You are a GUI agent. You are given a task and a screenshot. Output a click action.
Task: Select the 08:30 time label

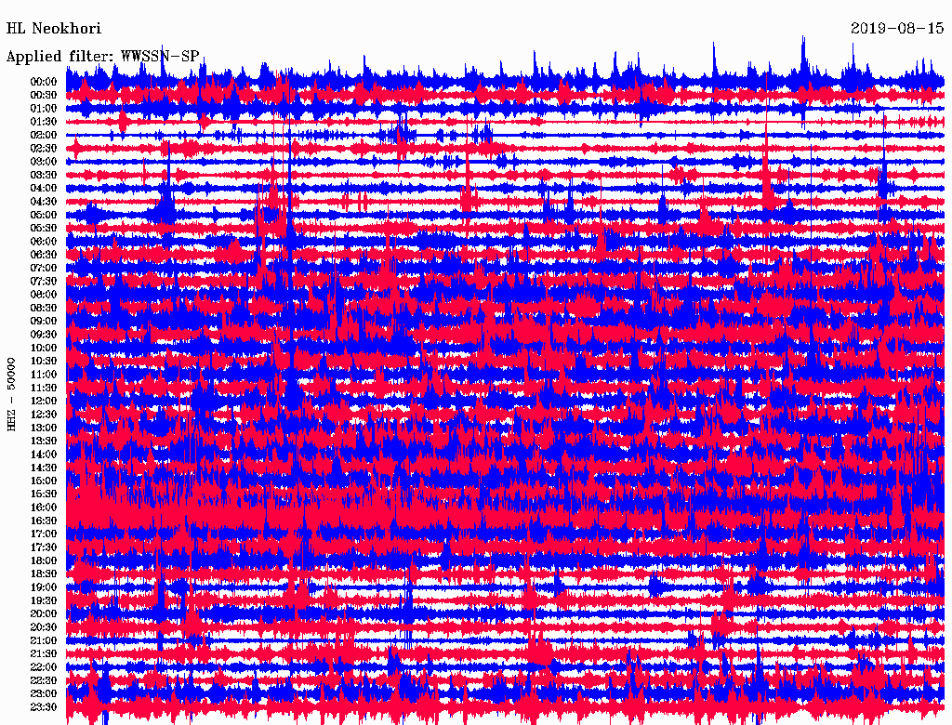[x=44, y=308]
